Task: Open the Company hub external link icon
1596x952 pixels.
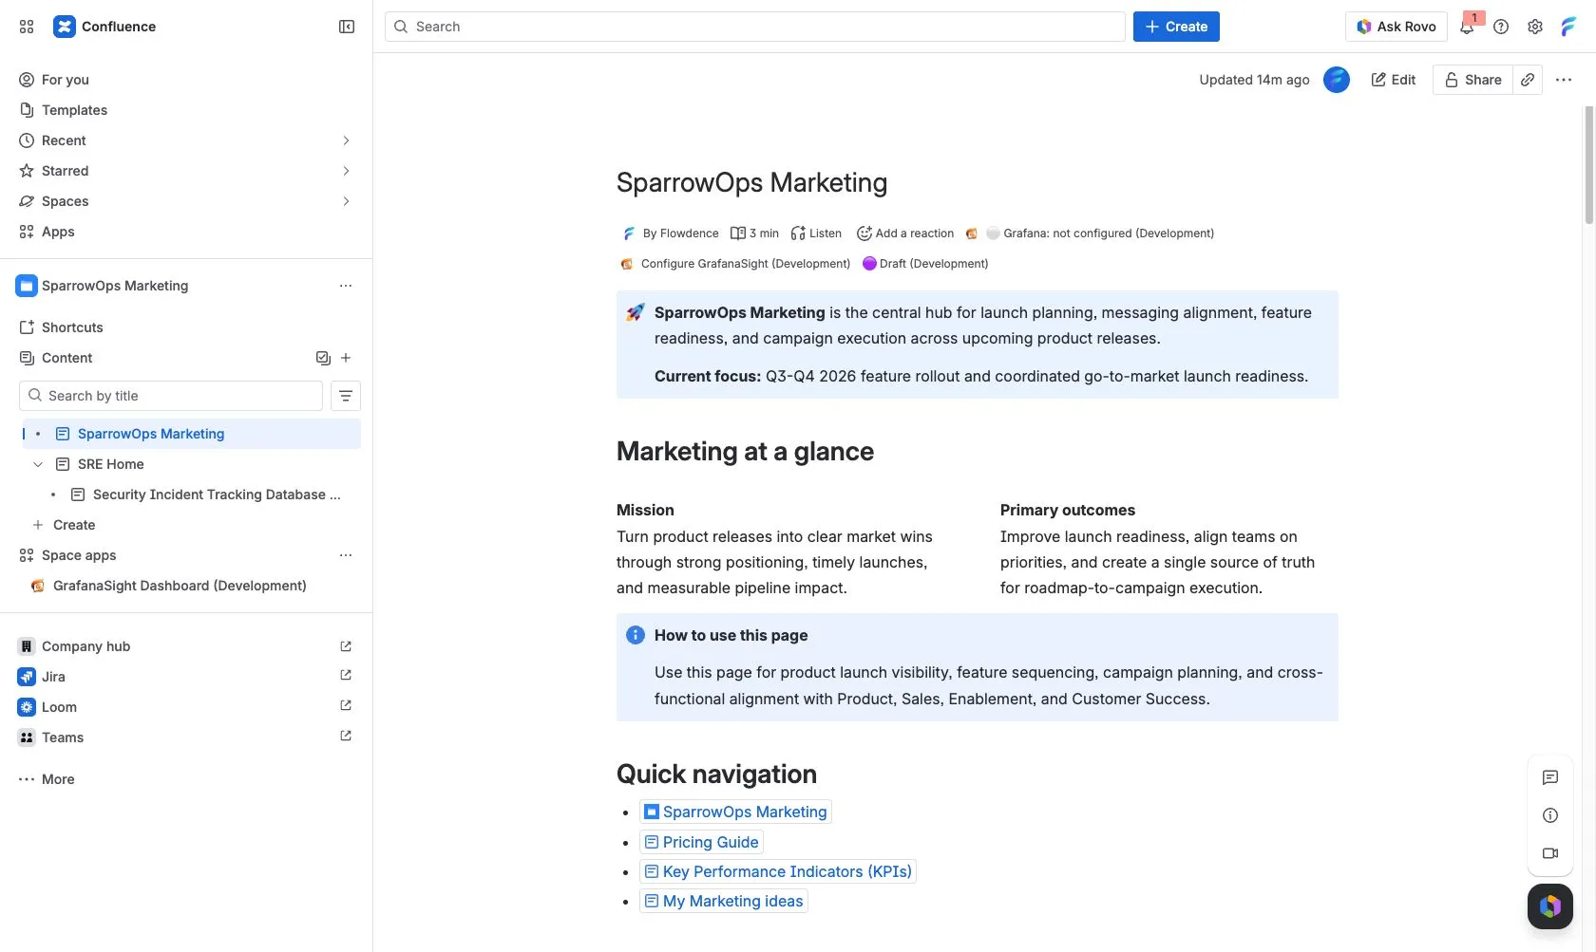Action: pos(346,646)
